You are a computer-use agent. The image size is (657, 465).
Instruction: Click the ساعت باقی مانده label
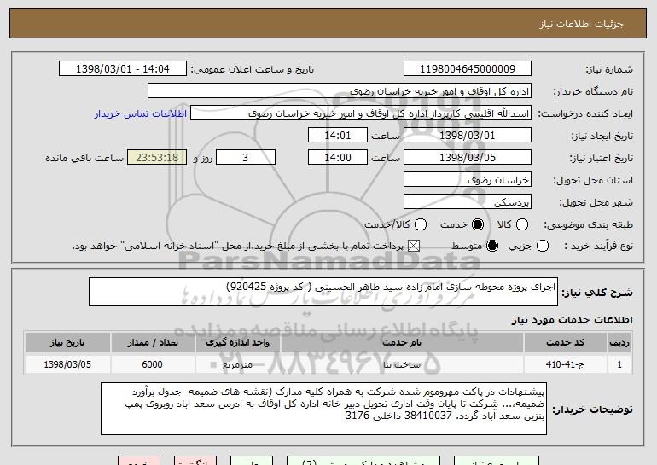[84, 158]
